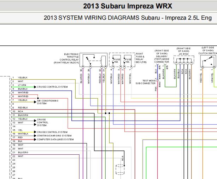Click vertical 'RED/BLU' label at relay terminal 32
This screenshot has width=217, height=179.
100,78
